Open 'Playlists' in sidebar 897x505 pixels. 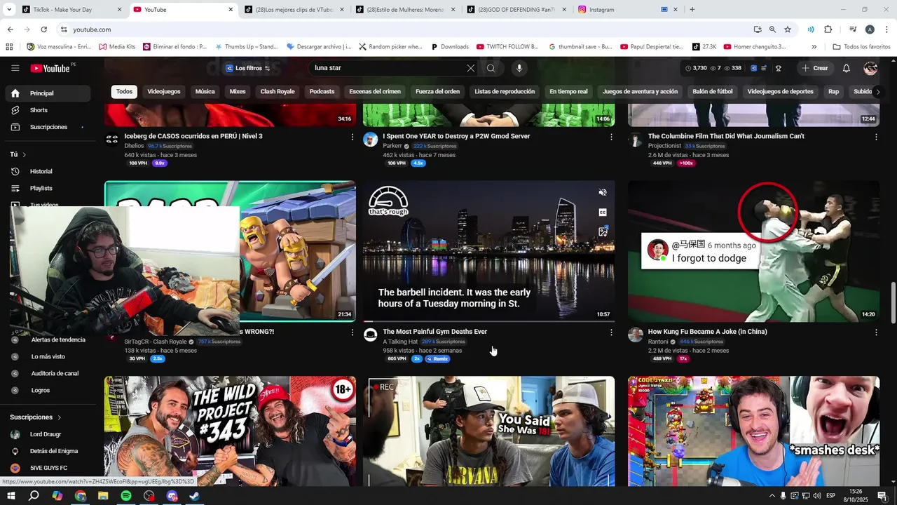(x=48, y=188)
